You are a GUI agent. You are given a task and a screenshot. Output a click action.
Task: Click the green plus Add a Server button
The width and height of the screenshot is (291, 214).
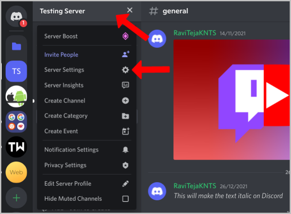16,198
